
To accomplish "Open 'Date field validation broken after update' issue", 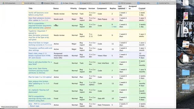I will tap(39, 19).
